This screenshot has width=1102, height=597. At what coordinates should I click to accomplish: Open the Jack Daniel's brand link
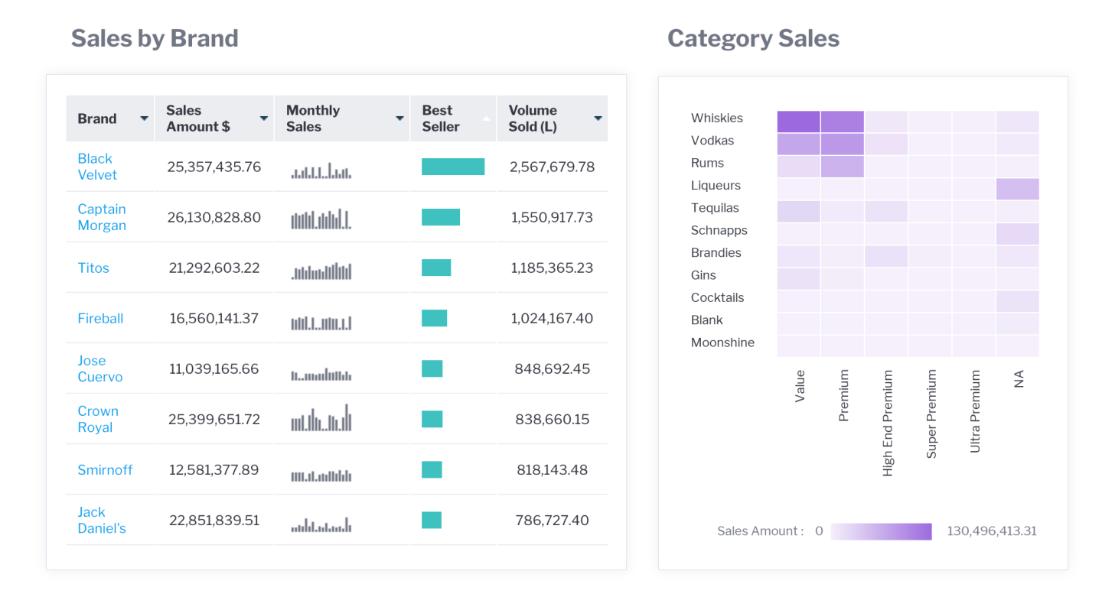101,521
